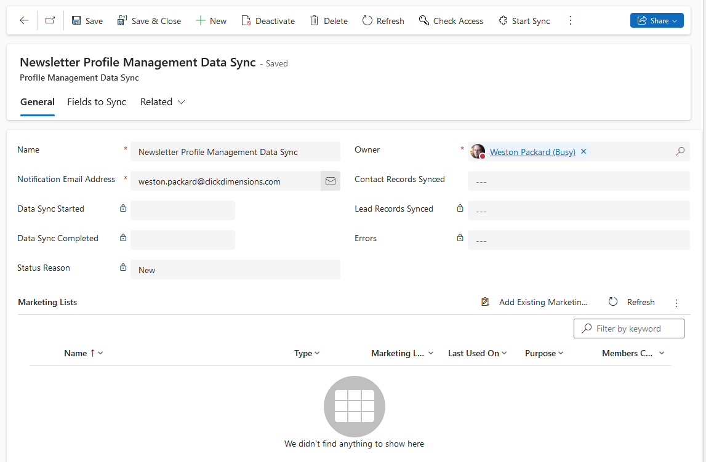This screenshot has width=706, height=462.
Task: Click the Data Sync Started lock icon
Action: tap(123, 209)
